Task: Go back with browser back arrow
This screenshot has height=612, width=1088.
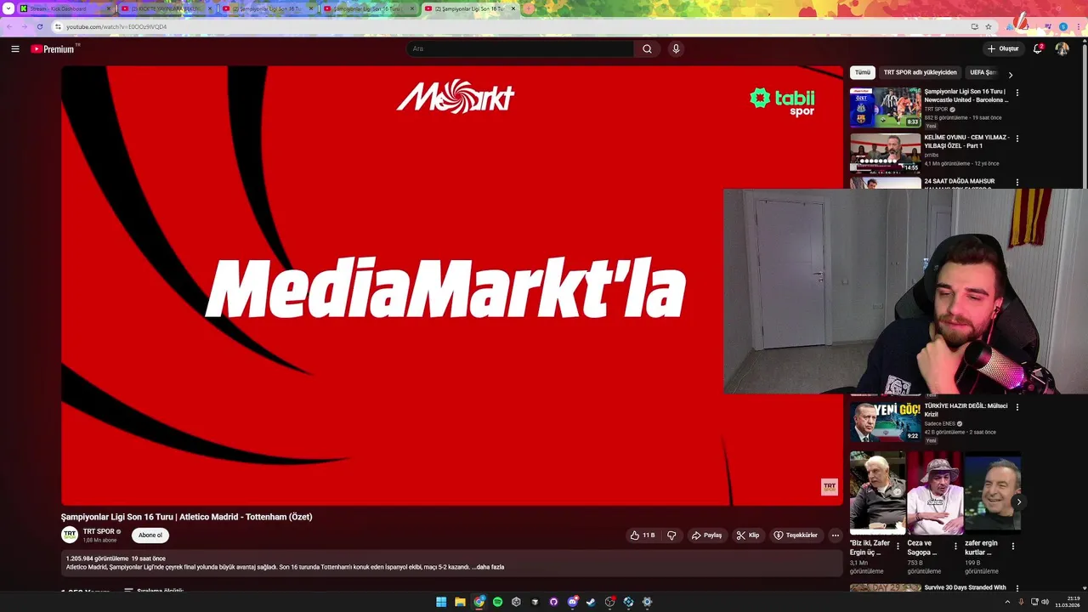Action: coord(9,26)
